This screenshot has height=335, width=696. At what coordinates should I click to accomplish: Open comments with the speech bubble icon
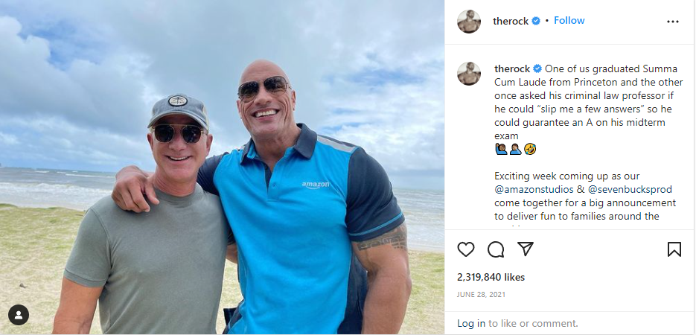pyautogui.click(x=496, y=249)
